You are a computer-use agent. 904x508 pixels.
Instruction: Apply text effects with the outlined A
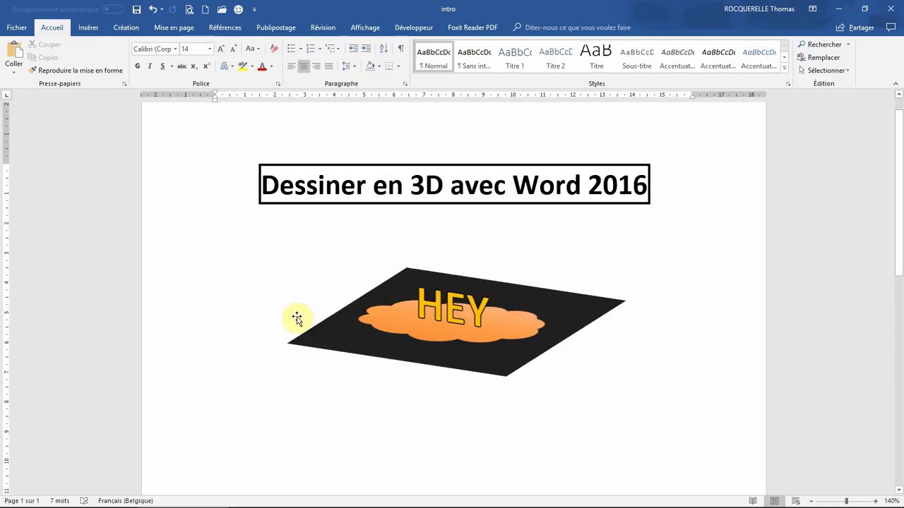pyautogui.click(x=224, y=66)
